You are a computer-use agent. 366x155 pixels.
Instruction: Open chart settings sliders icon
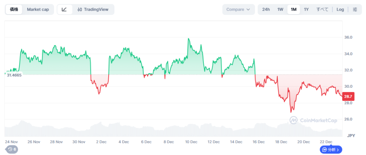pos(355,10)
